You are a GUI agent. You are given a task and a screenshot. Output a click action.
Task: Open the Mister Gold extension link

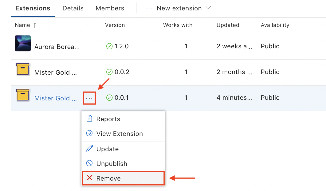coord(55,98)
